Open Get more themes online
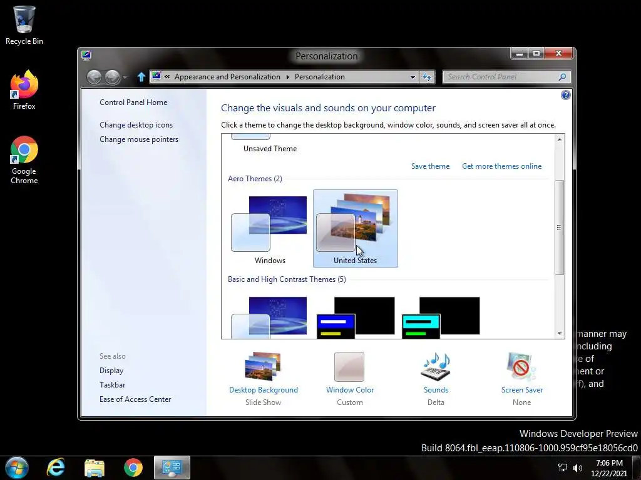 click(501, 166)
